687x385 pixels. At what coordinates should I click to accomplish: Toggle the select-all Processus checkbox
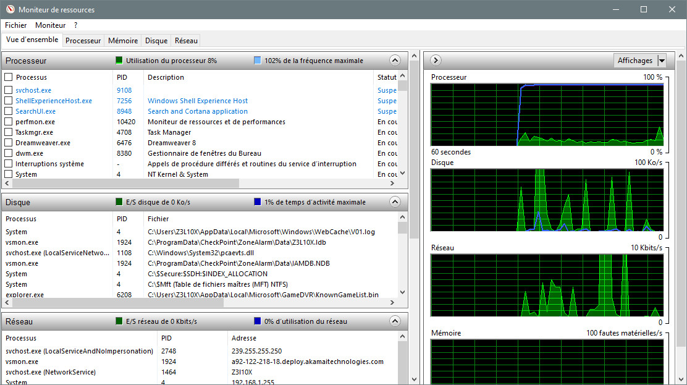(8, 77)
